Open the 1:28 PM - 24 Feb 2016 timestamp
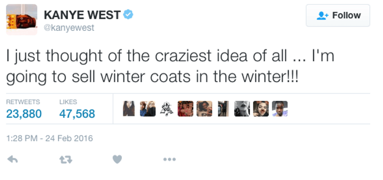Screen dimensions: 383x180 [x=50, y=138]
